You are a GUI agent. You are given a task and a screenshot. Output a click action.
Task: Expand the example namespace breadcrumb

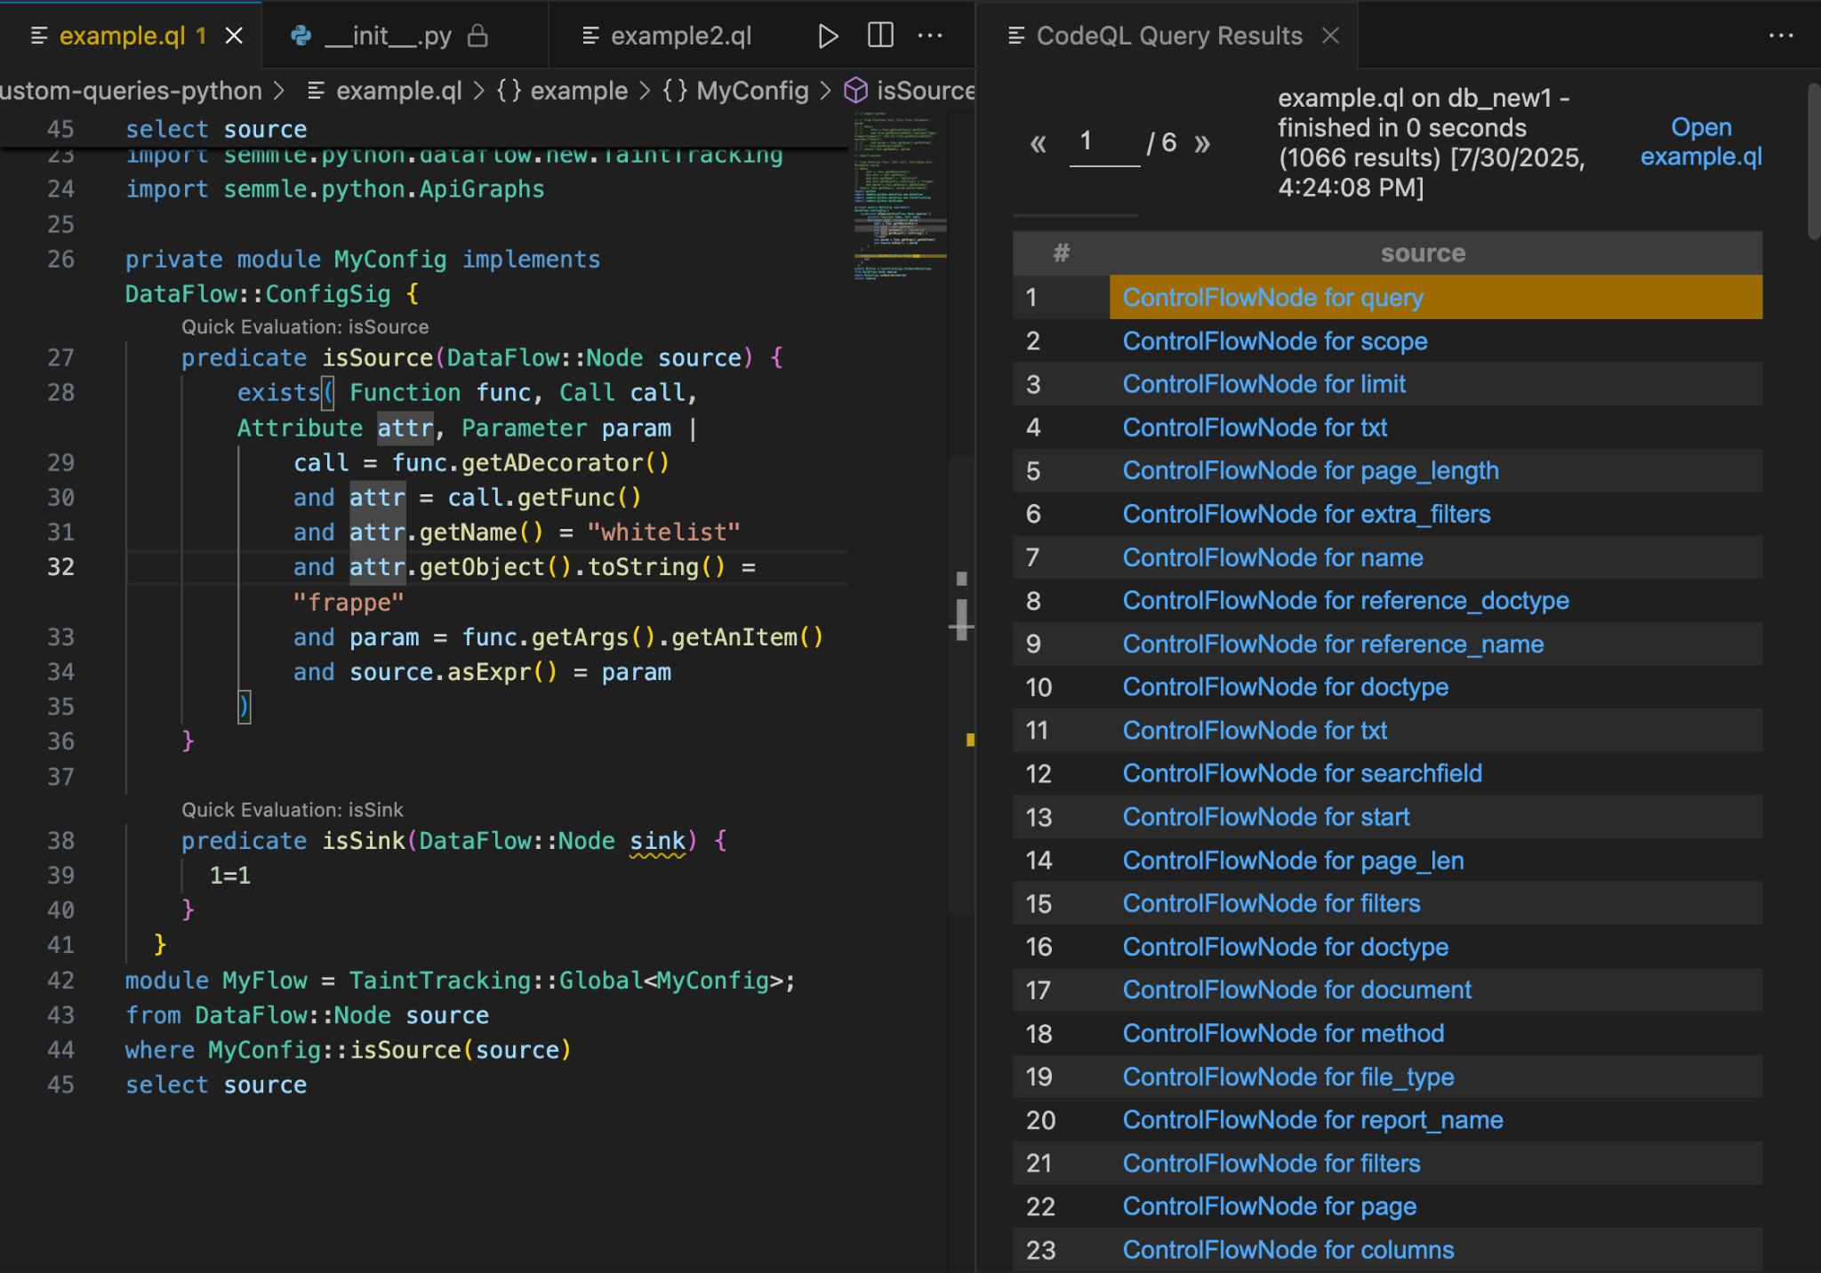coord(578,91)
